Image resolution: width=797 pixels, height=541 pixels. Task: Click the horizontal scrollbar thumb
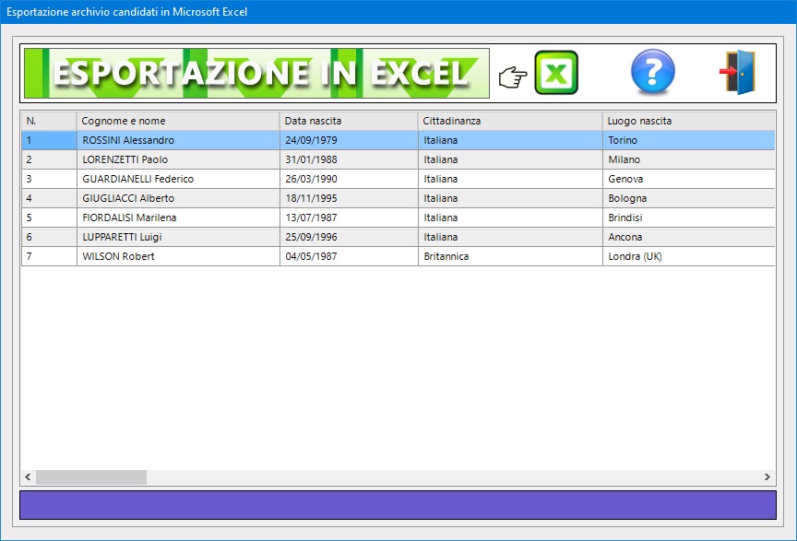click(91, 477)
